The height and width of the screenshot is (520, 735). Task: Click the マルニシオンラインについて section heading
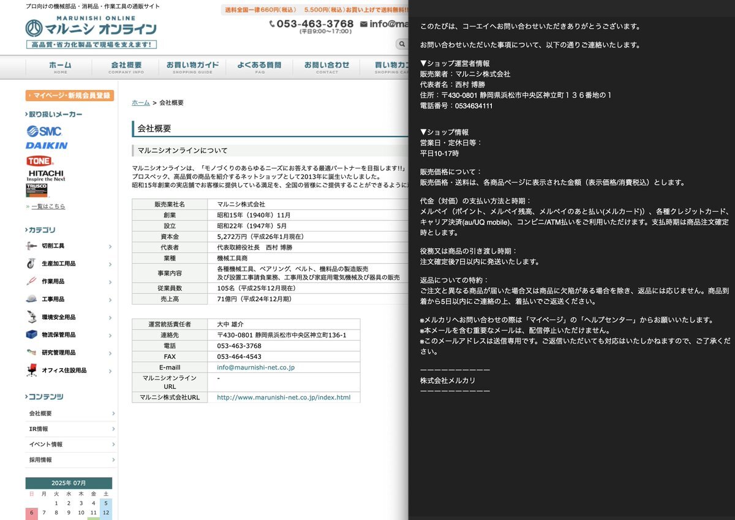click(183, 150)
